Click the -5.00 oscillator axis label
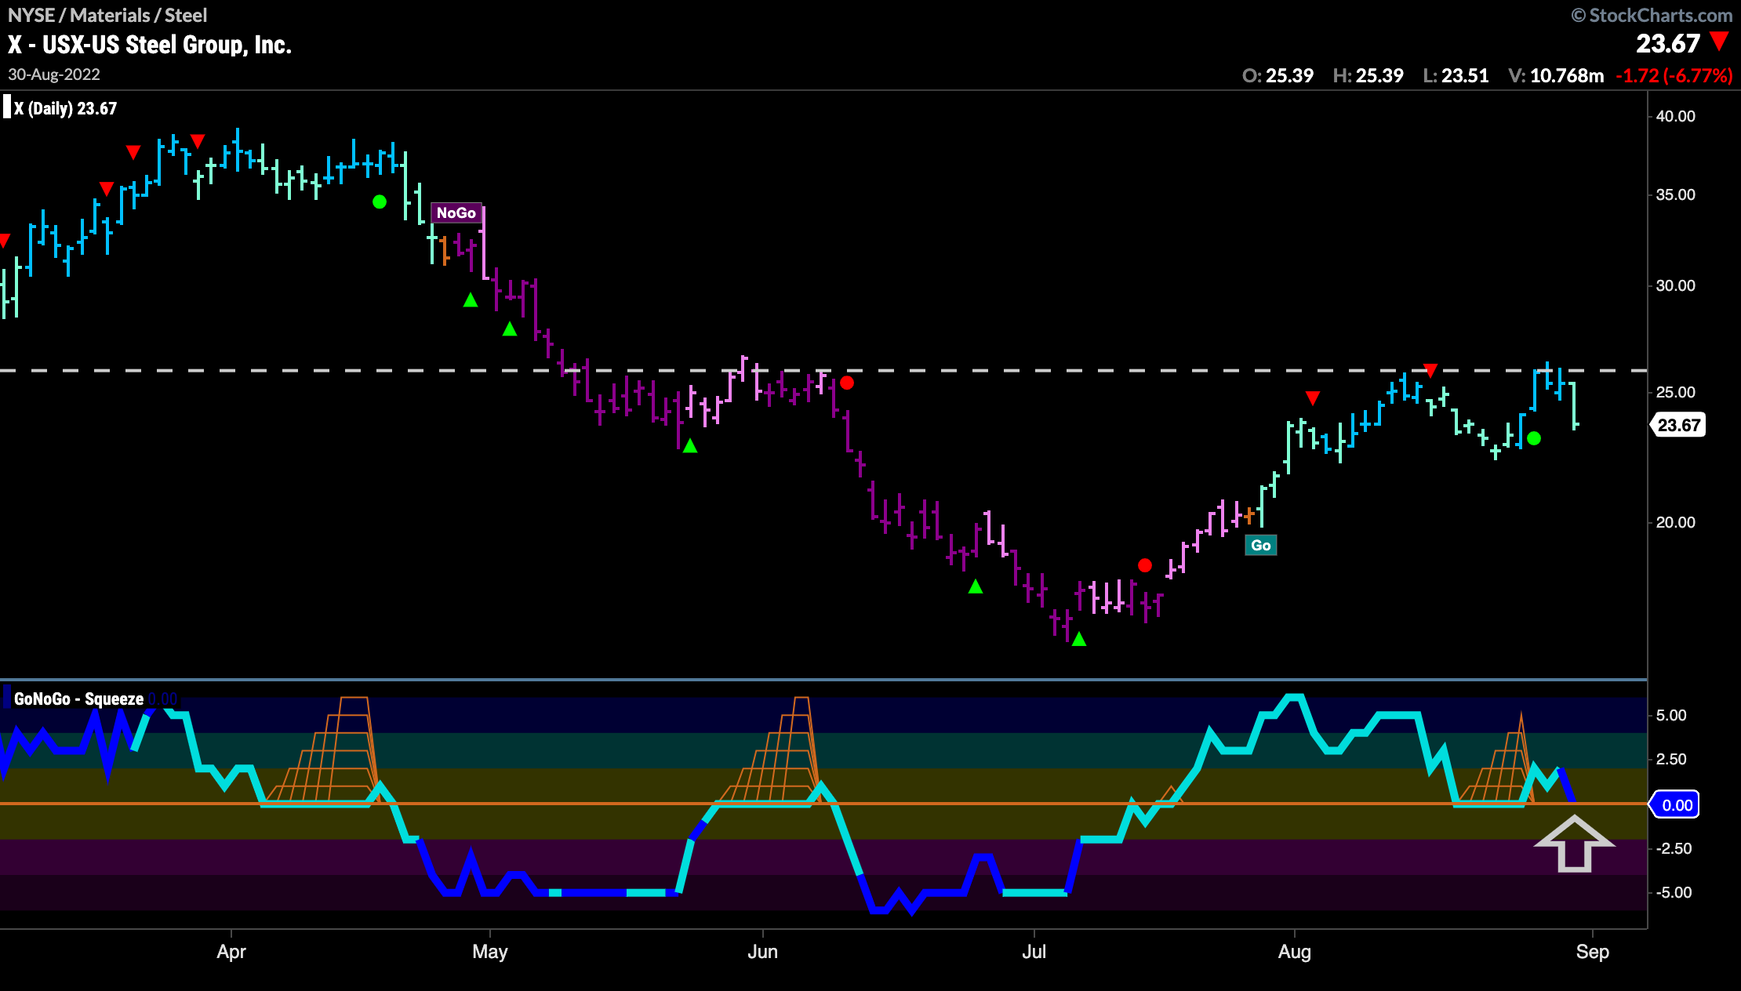 (1674, 892)
